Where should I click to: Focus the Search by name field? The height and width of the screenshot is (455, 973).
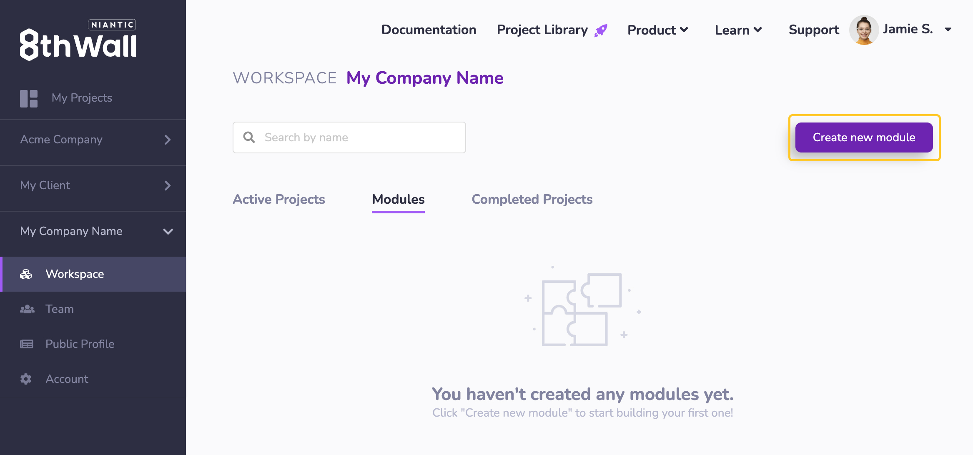(x=359, y=137)
